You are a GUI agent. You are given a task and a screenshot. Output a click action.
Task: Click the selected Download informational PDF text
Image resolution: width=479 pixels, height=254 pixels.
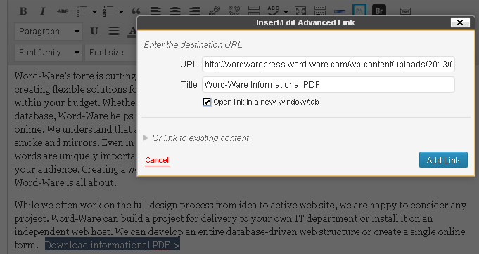coord(113,245)
